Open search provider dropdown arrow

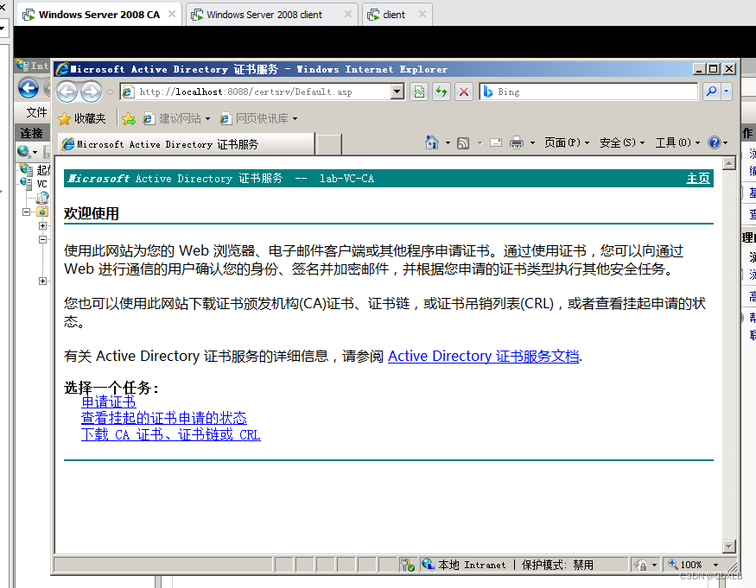click(x=726, y=91)
